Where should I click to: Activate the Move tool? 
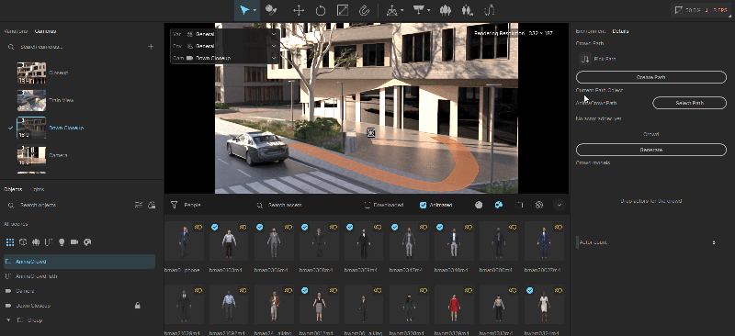pos(299,10)
